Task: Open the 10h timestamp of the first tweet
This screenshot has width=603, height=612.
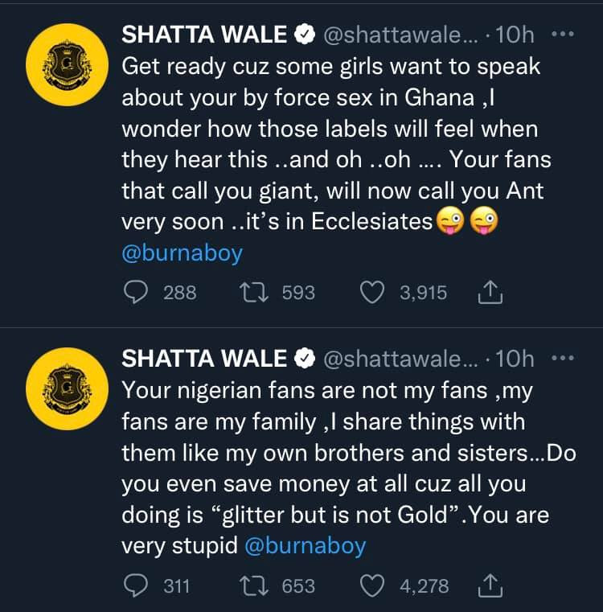Action: pyautogui.click(x=515, y=35)
